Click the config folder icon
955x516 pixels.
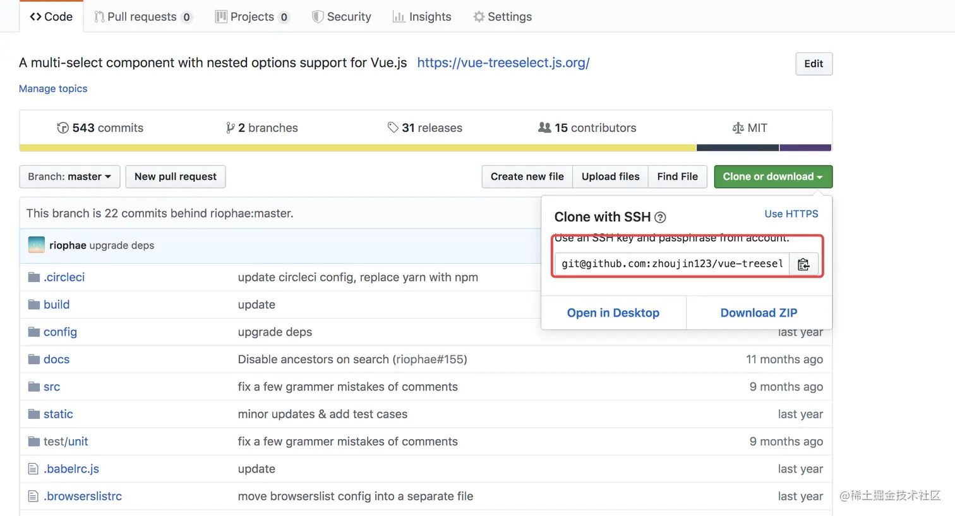[x=34, y=332]
